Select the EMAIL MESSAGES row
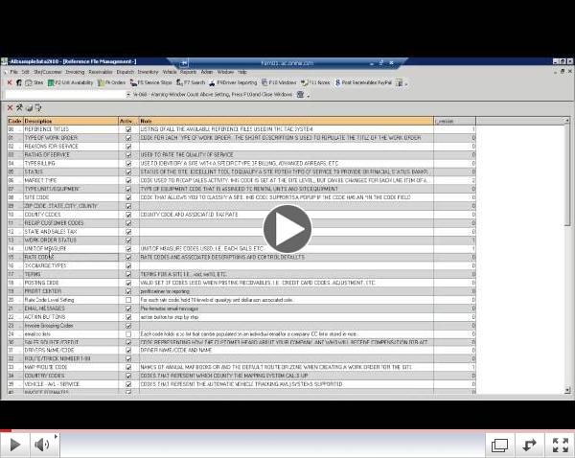This screenshot has height=458, width=575. pos(241,309)
